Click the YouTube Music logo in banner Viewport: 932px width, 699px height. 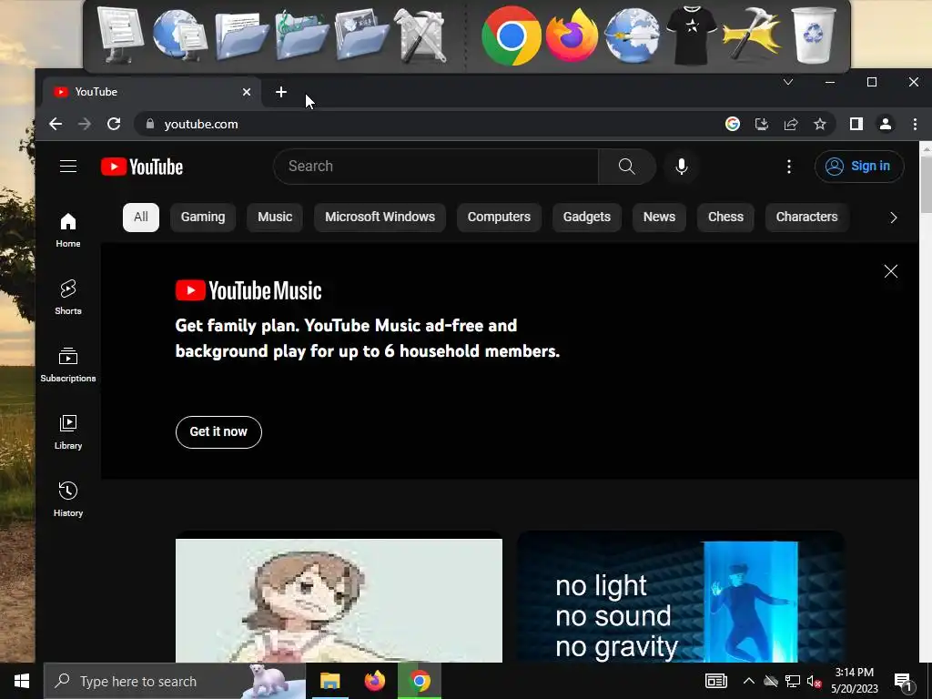point(248,290)
